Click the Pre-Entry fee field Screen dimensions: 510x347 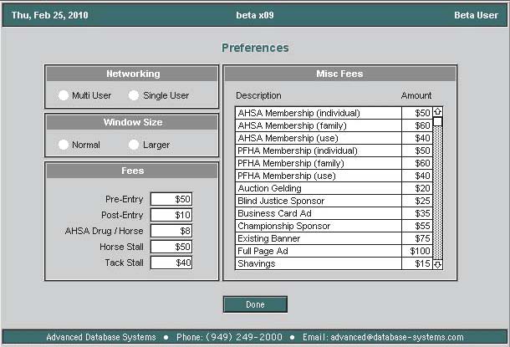(x=171, y=199)
